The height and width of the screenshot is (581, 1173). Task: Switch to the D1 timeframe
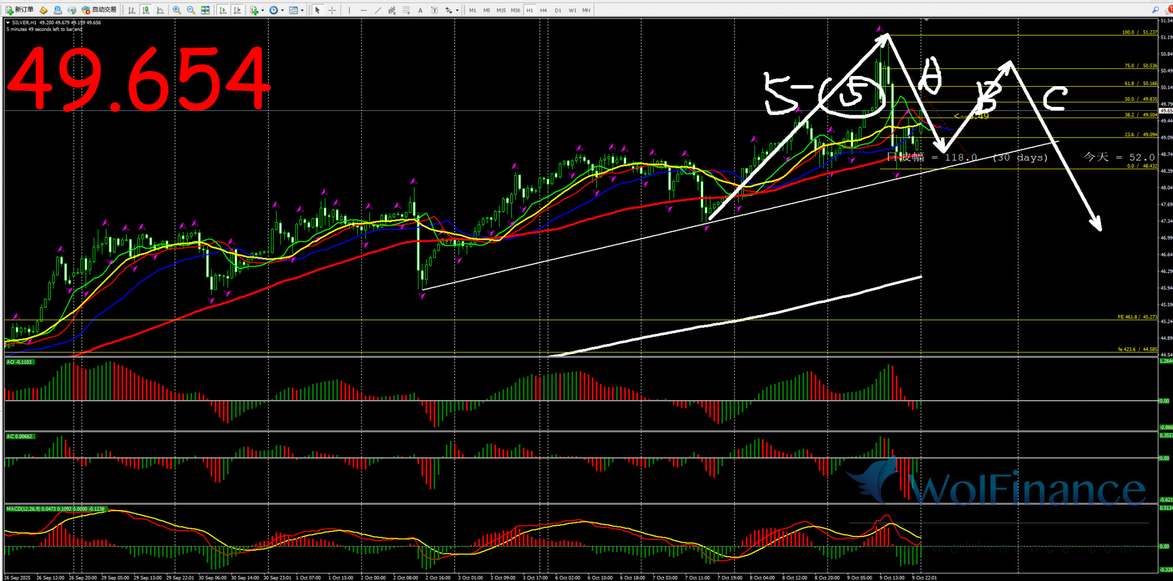[557, 10]
